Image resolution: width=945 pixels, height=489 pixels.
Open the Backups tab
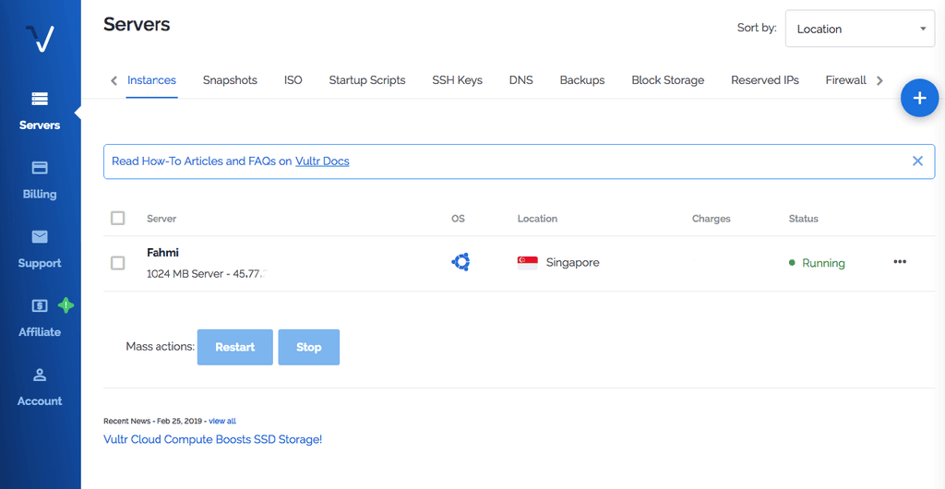click(582, 80)
